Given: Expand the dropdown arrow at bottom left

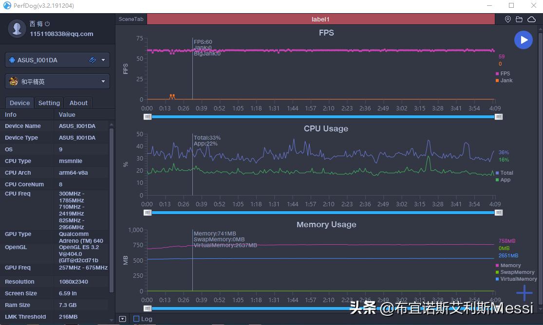Looking at the screenshot, I should (x=122, y=319).
